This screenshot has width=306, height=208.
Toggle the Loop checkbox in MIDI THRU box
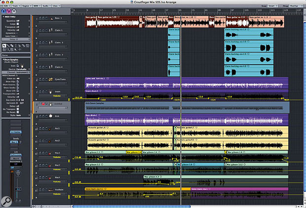[x=18, y=24]
